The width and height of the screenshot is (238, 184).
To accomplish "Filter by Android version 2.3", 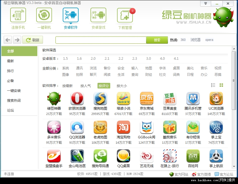I will coord(135,59).
